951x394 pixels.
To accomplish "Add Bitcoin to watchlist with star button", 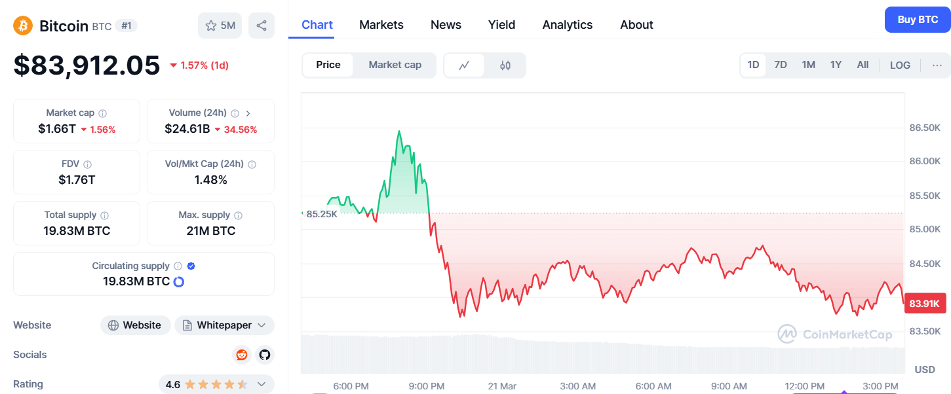I will [220, 26].
